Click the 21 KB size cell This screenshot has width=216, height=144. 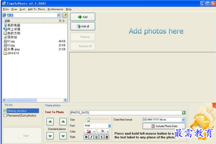62,49
